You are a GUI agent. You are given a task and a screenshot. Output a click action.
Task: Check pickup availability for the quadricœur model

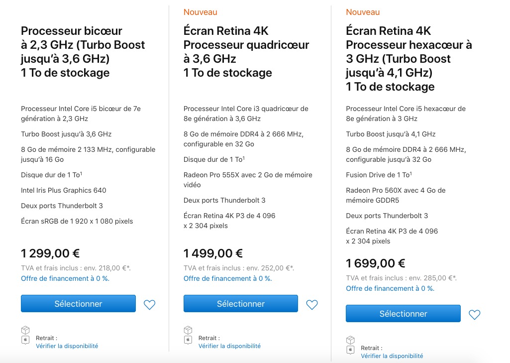(230, 346)
